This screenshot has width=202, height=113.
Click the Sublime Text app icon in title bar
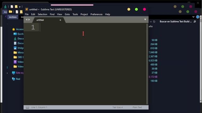click(27, 9)
